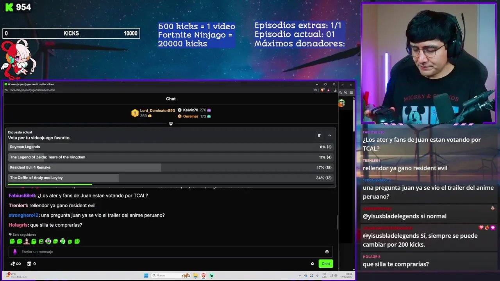Insert the angry-face green emote

[x=41, y=242]
